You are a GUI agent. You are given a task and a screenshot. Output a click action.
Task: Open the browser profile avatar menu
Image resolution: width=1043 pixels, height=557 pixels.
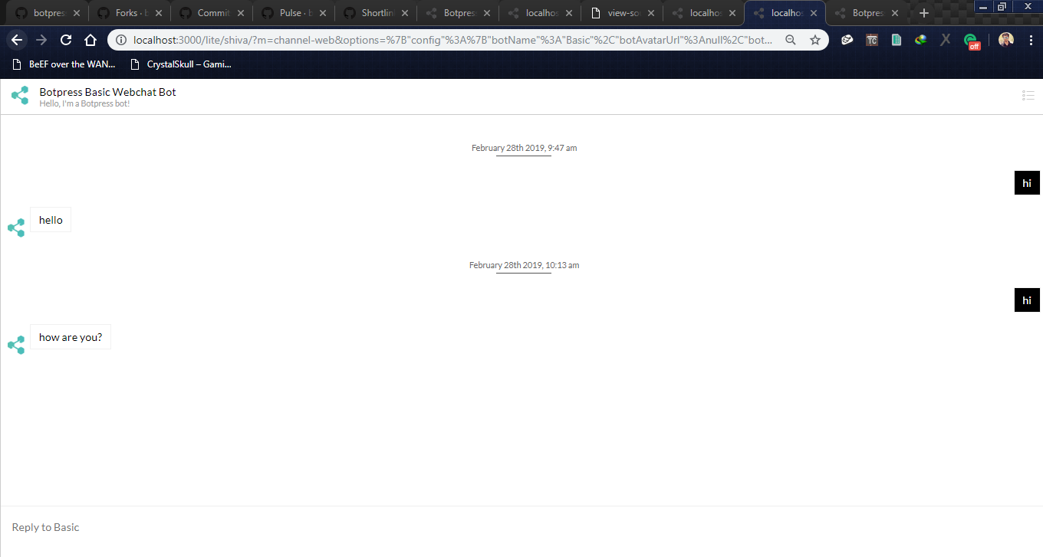1005,39
